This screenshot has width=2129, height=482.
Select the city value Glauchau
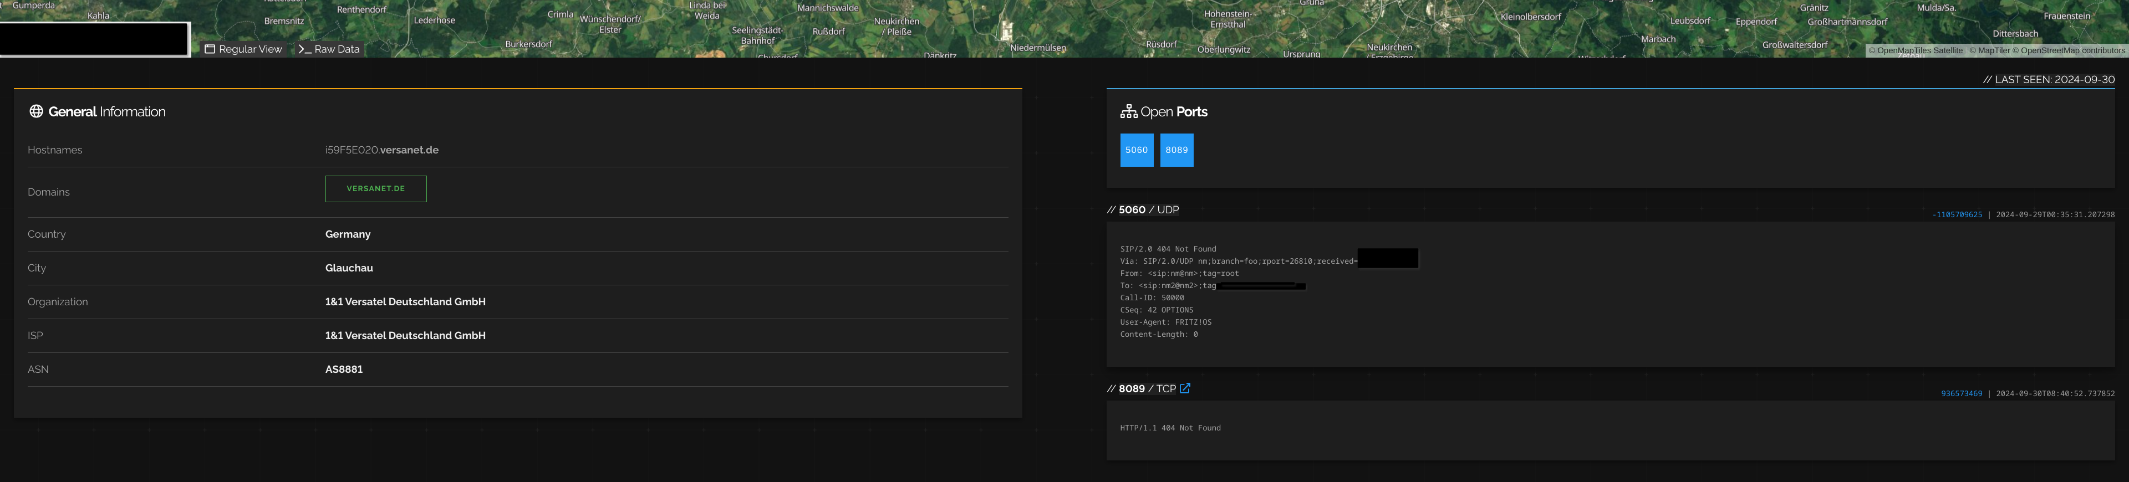click(349, 268)
